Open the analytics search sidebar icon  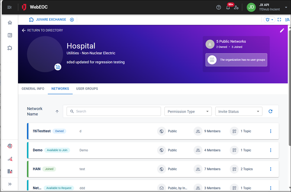pyautogui.click(x=10, y=159)
